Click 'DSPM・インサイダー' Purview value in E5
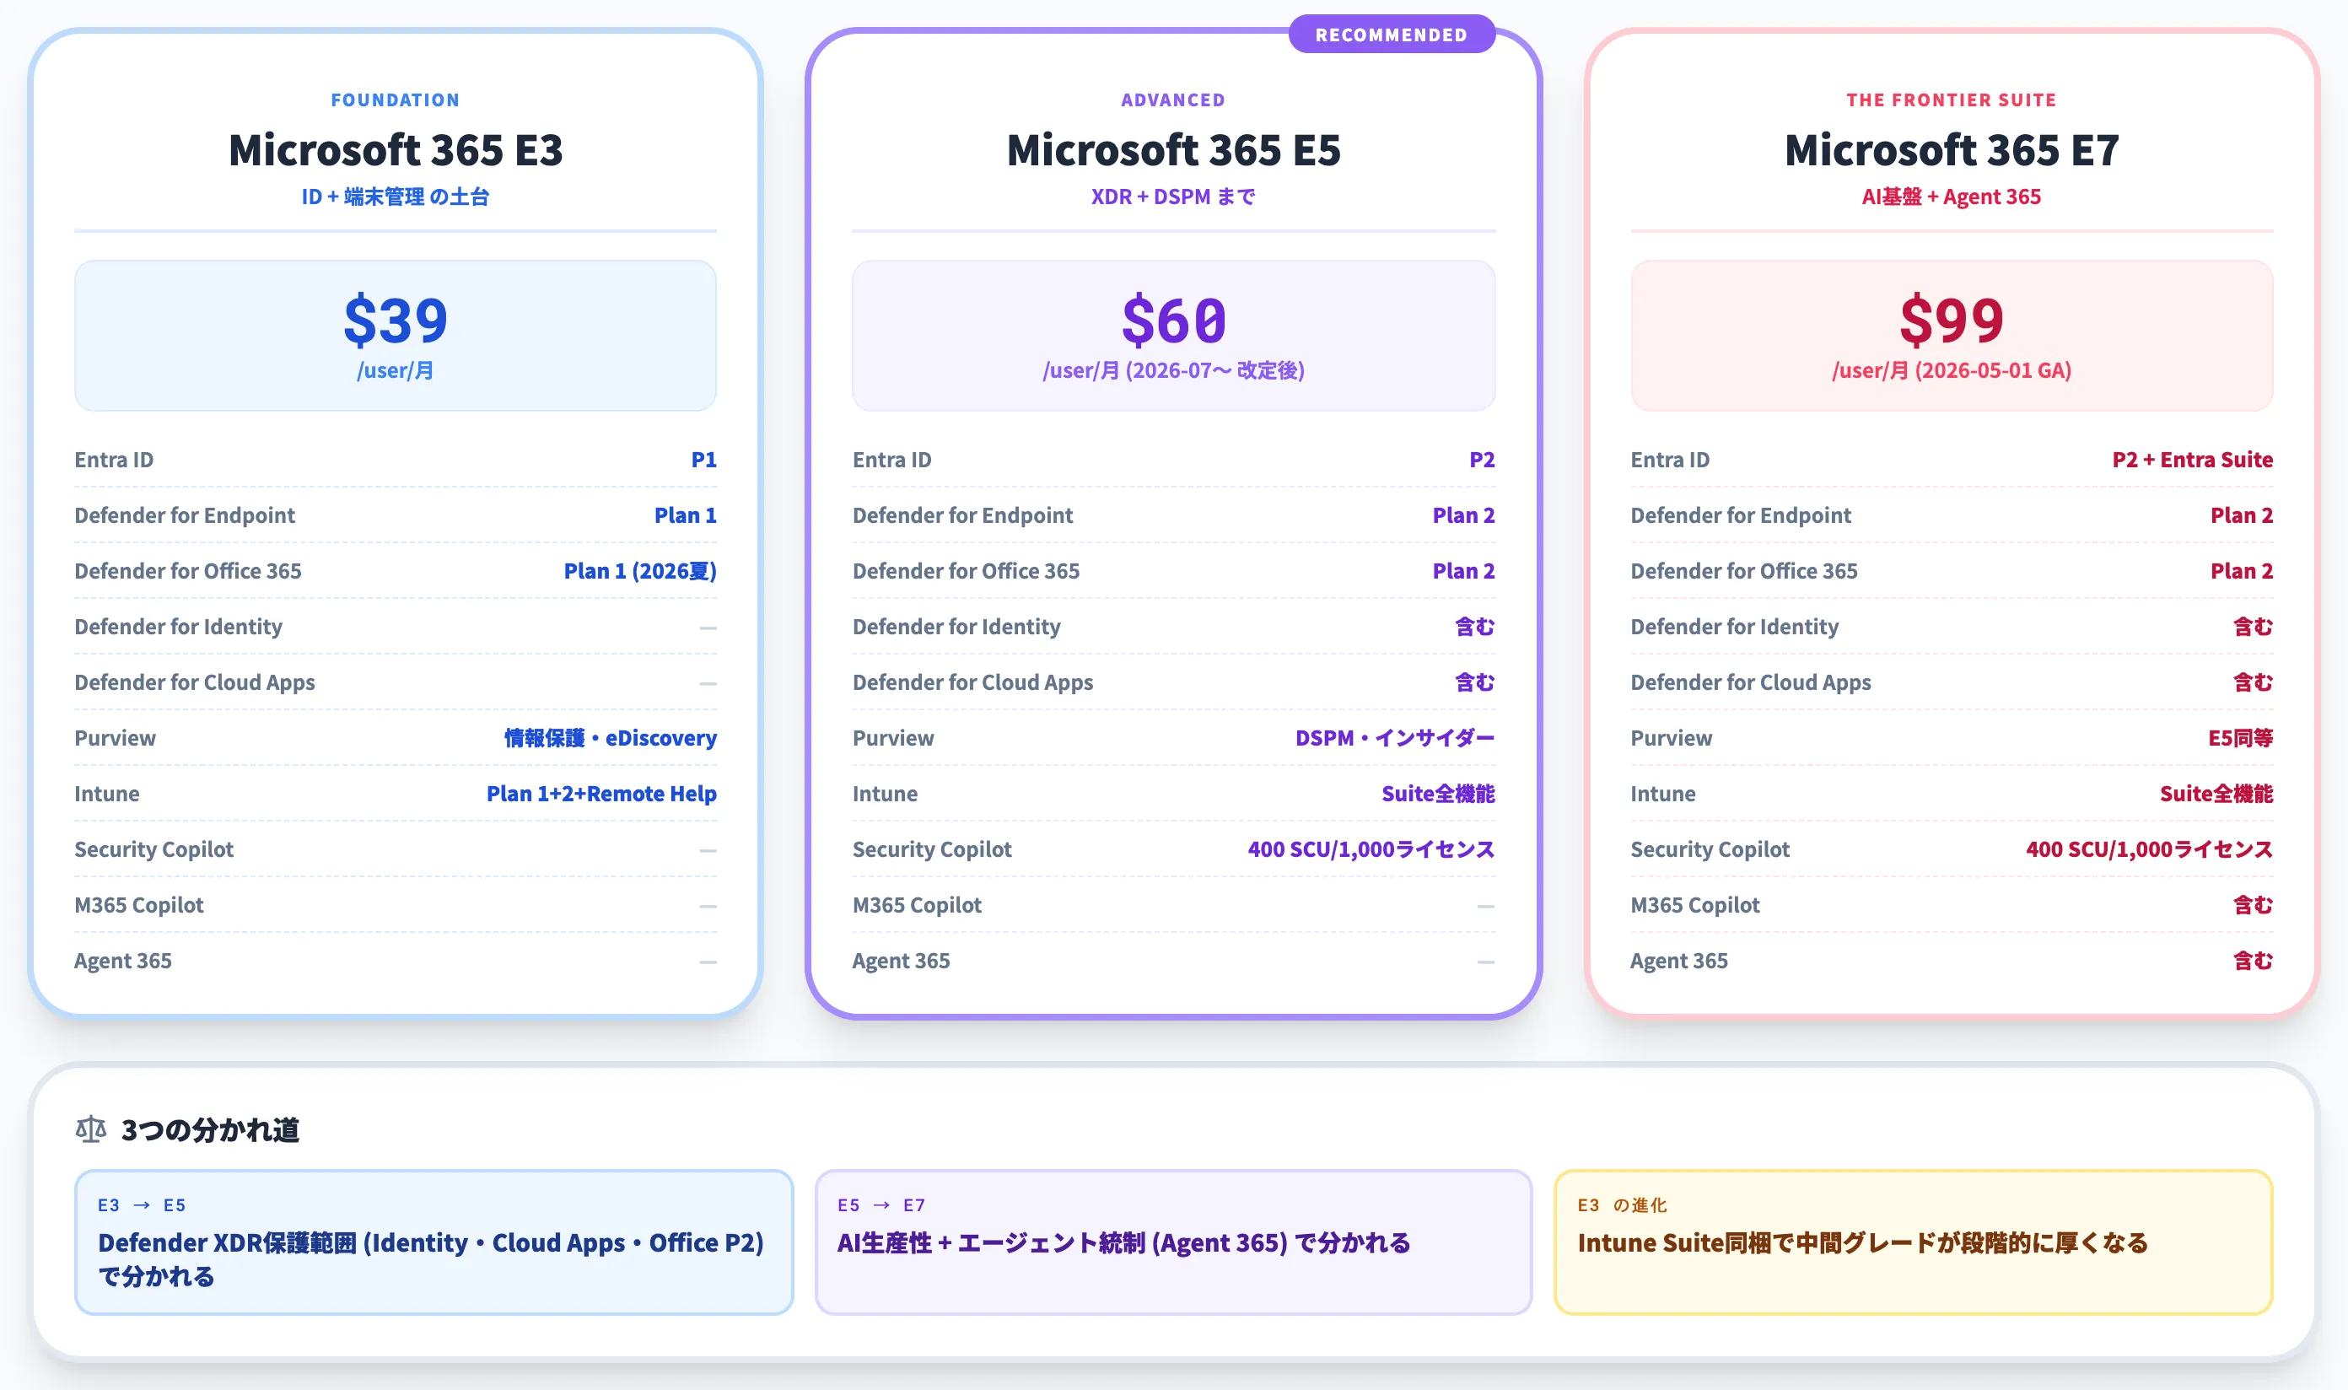This screenshot has height=1390, width=2348. 1395,738
